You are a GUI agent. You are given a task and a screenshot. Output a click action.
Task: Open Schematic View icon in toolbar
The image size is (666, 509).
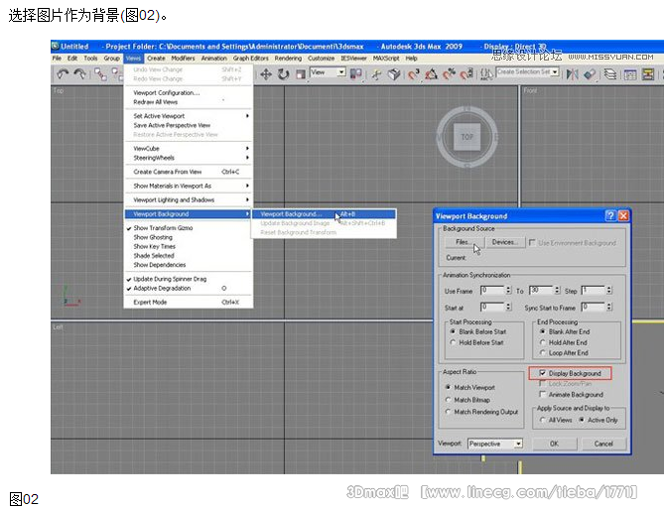[x=648, y=74]
